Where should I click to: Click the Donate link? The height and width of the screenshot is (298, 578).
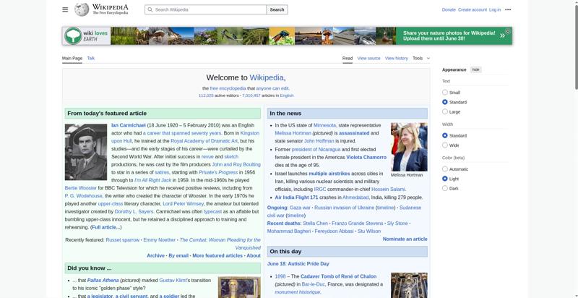[x=449, y=9]
